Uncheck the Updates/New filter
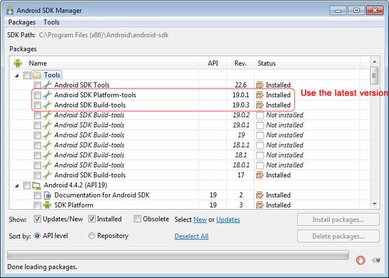 37,219
